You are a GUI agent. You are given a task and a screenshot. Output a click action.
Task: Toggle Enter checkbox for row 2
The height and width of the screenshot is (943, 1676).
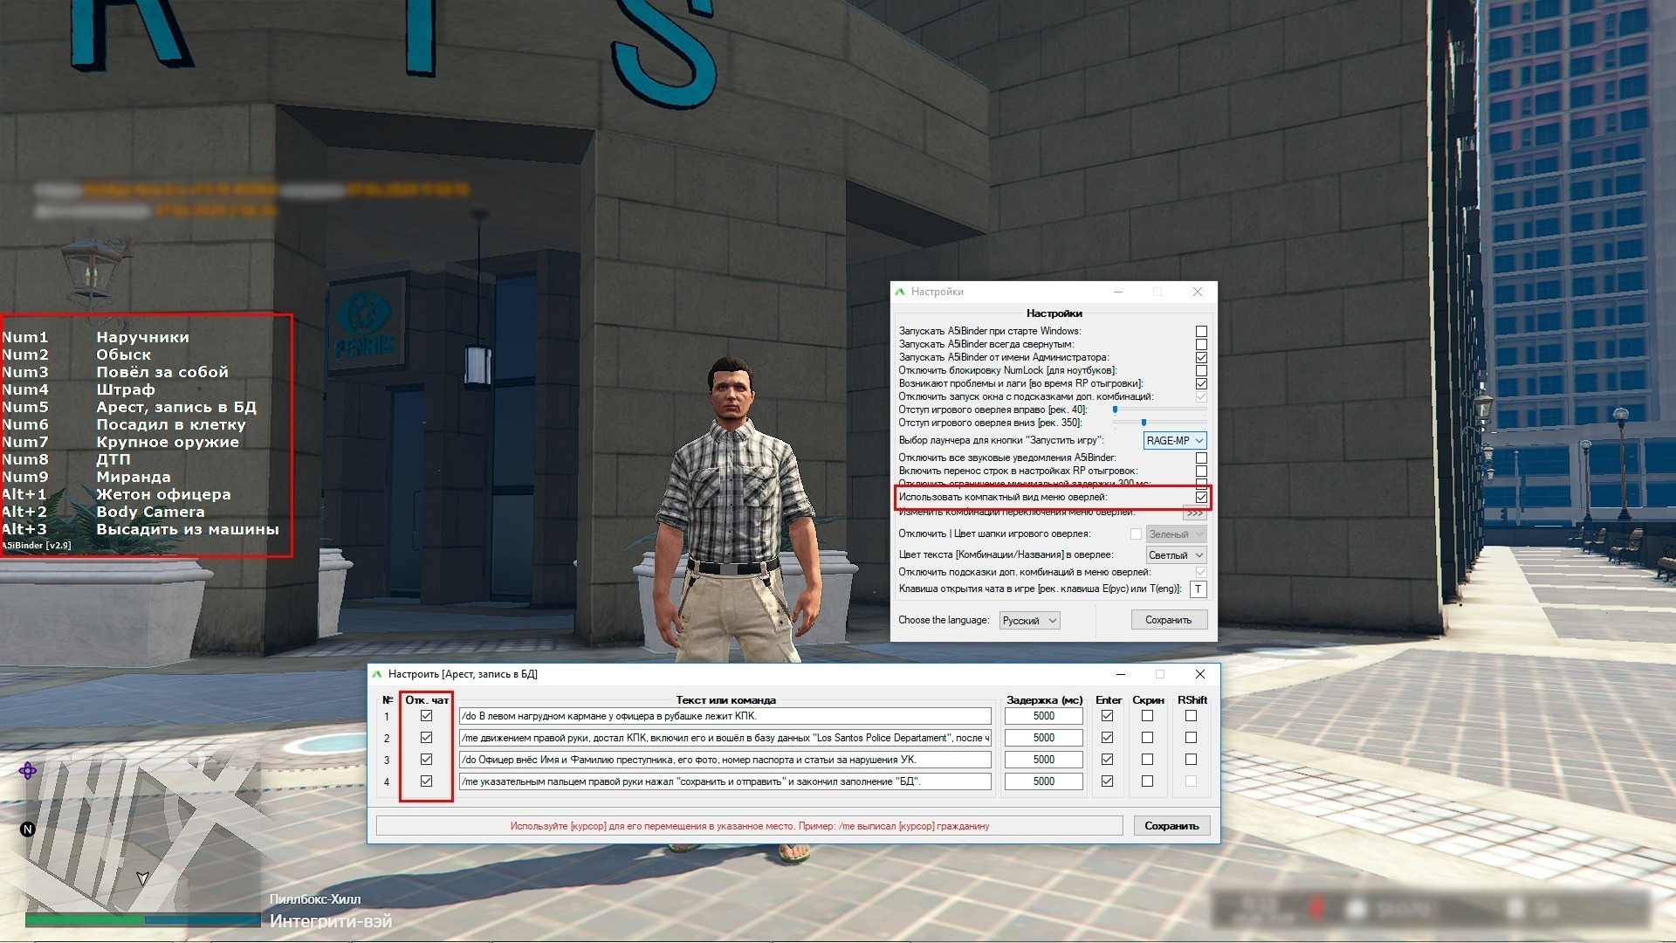1107,738
